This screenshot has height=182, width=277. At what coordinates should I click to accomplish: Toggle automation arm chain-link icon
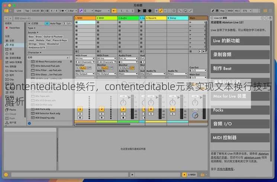pos(161,11)
